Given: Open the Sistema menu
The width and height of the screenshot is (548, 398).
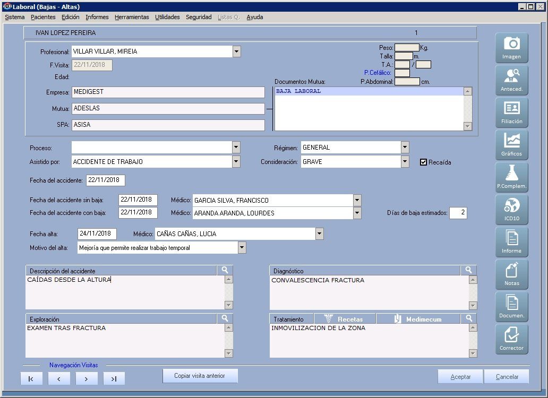Looking at the screenshot, I should tap(15, 17).
